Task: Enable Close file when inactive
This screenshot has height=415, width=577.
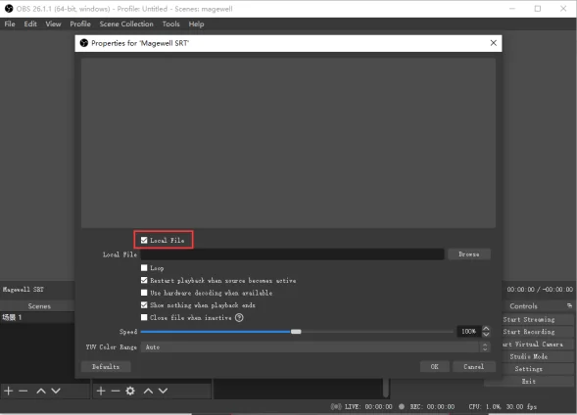Action: [144, 317]
